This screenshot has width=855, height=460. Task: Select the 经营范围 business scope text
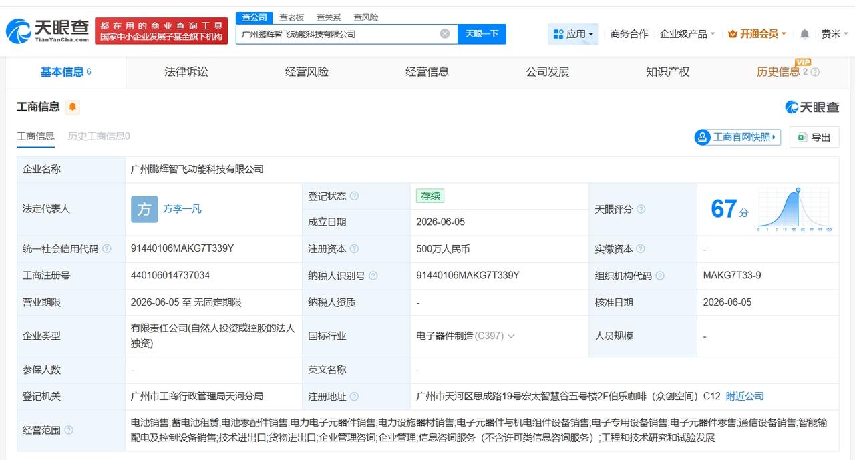coord(479,431)
